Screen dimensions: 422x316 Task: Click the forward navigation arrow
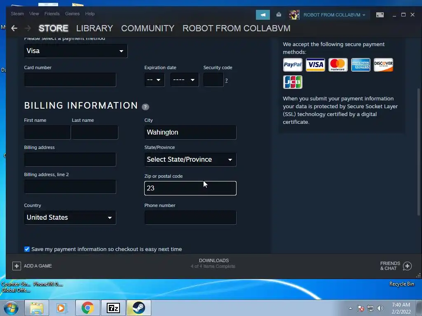(x=28, y=28)
